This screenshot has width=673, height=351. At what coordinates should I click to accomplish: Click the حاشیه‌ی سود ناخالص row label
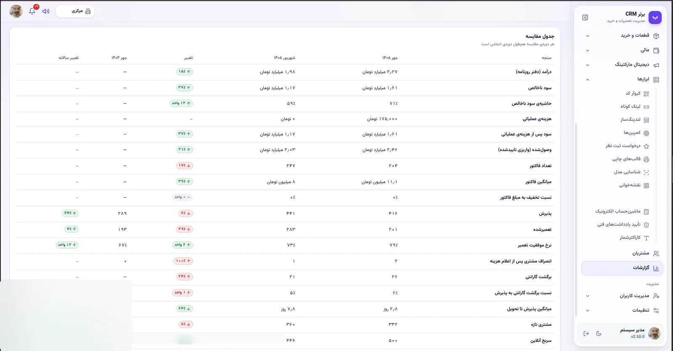click(x=531, y=103)
